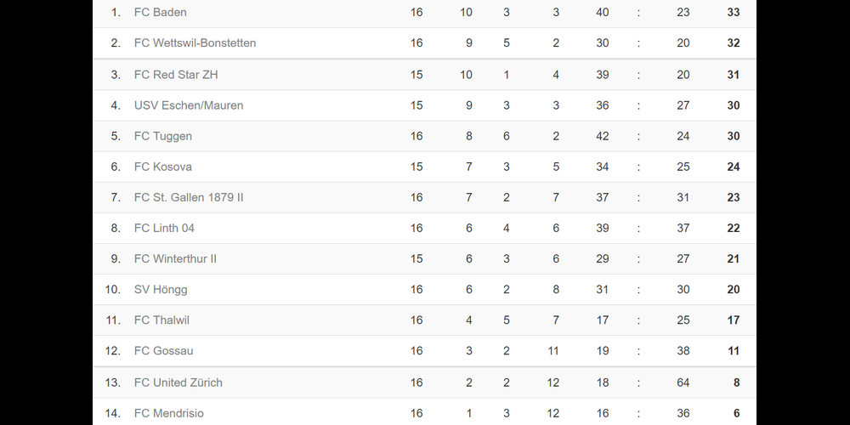Image resolution: width=850 pixels, height=425 pixels.
Task: Click the FC Linth 04 entry
Action: pyautogui.click(x=164, y=228)
